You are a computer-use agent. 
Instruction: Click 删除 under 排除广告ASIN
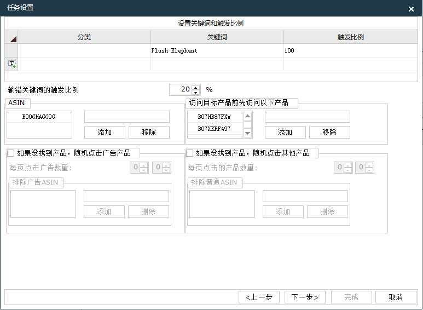pos(148,212)
